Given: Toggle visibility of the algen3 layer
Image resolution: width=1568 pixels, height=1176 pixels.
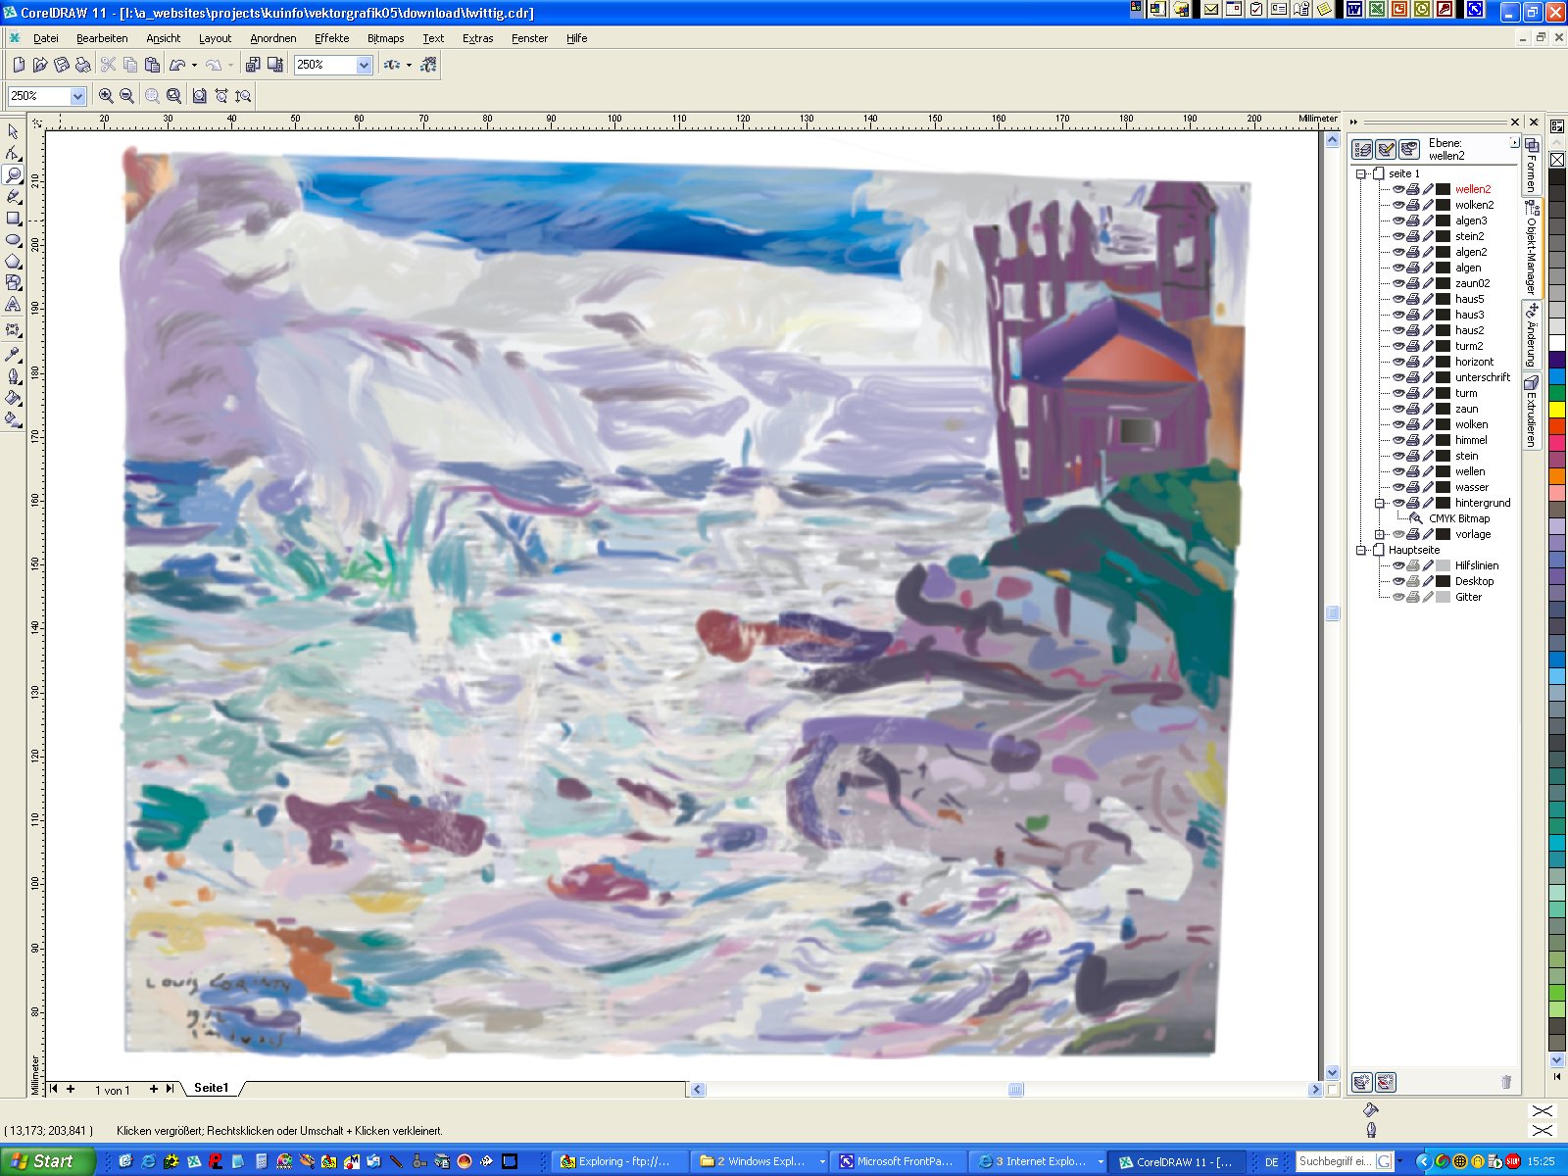Looking at the screenshot, I should tap(1398, 220).
